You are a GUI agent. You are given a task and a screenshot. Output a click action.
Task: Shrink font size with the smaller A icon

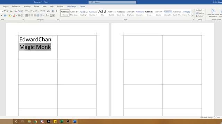[x=8, y=11]
